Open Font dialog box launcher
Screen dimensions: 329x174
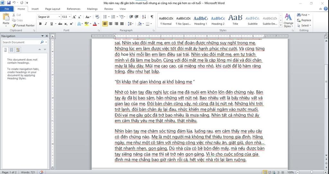[x=99, y=30]
